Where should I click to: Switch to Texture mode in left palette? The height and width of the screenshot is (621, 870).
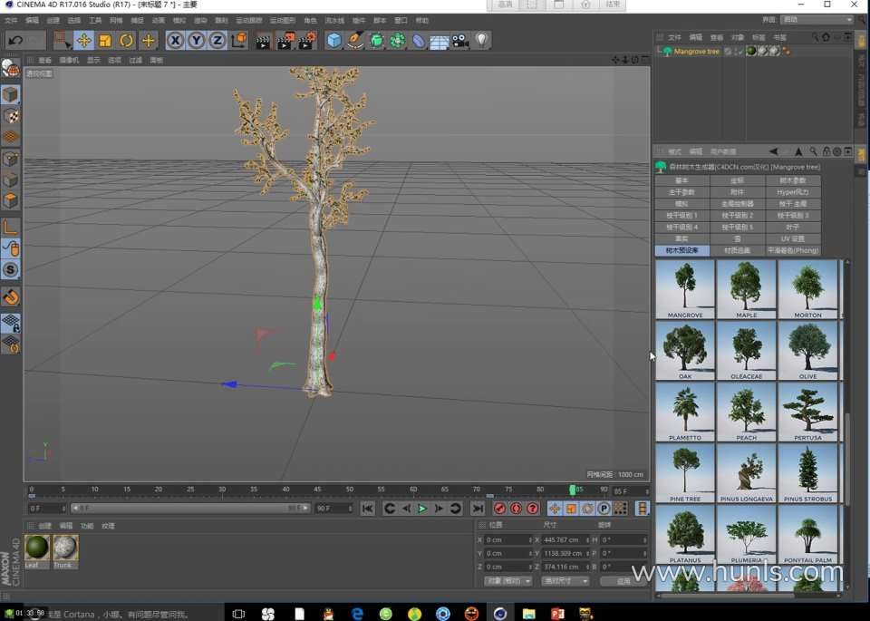11,116
